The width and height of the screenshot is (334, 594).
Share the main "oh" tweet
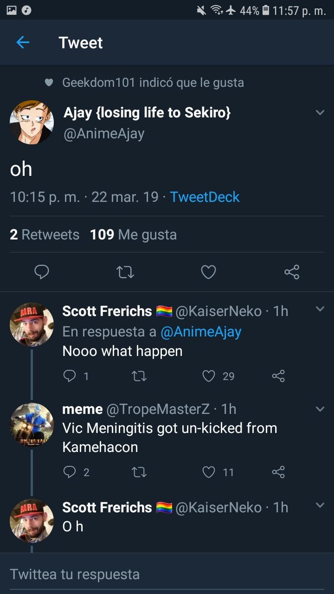point(292,272)
